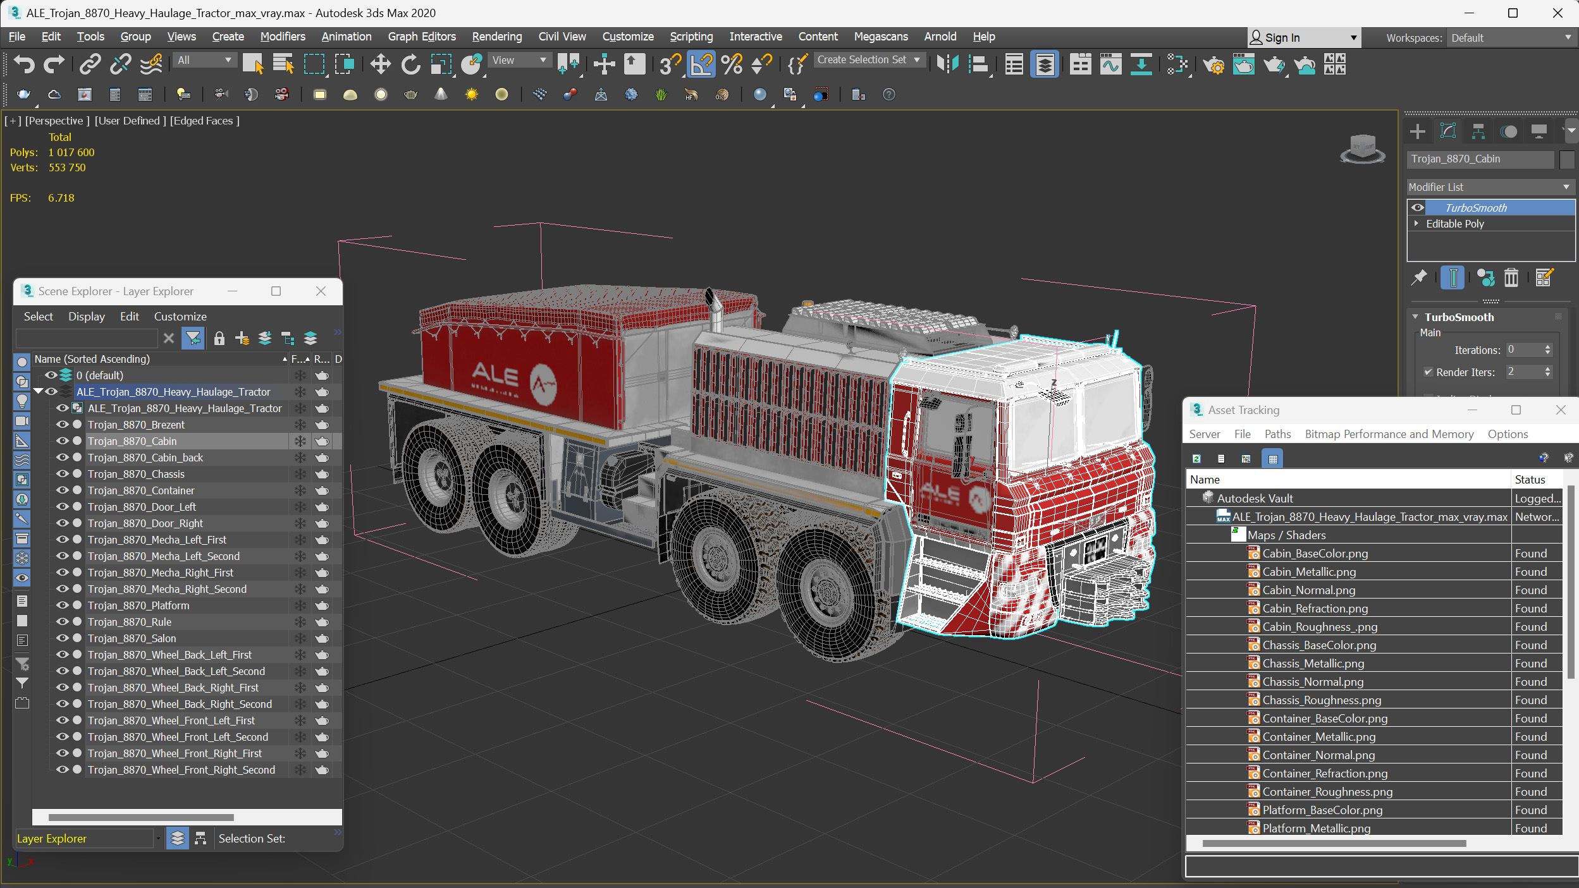The width and height of the screenshot is (1579, 888).
Task: Open the Modifiers menu
Action: coord(283,37)
